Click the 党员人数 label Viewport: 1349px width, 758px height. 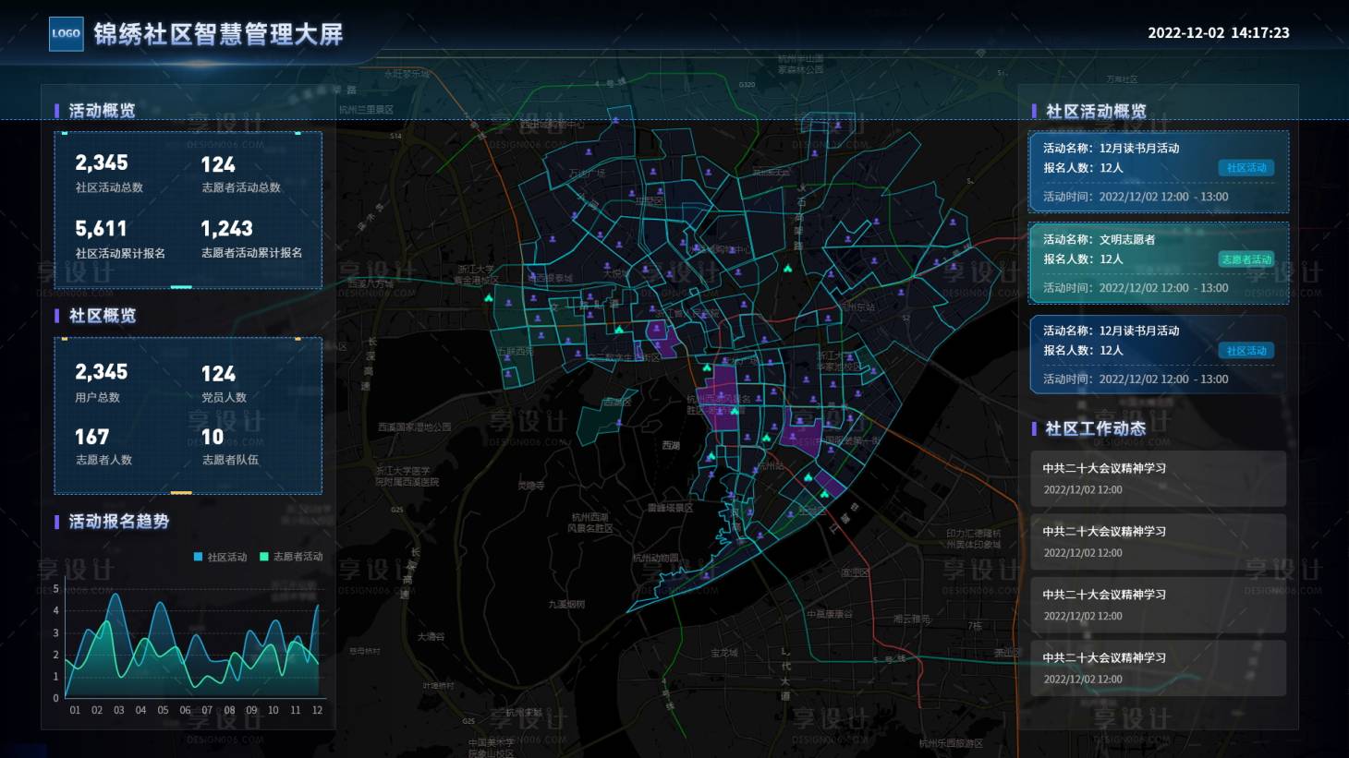[224, 398]
